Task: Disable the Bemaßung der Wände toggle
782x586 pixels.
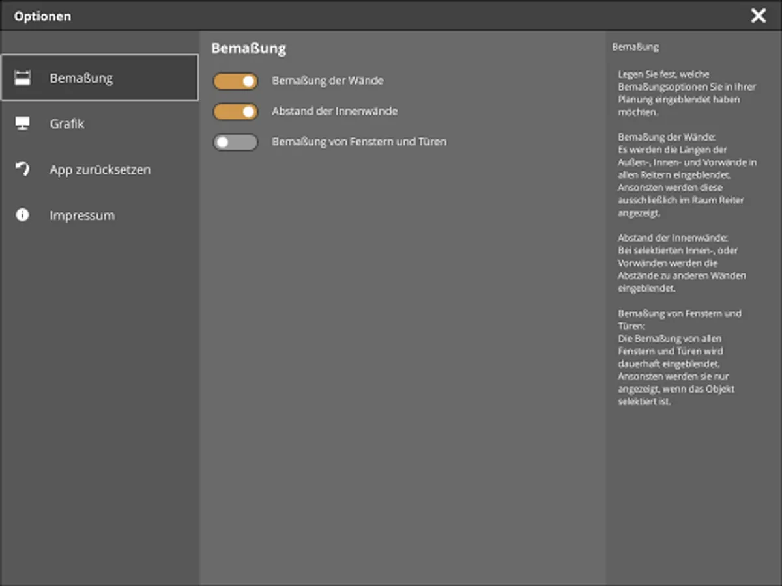Action: (235, 81)
